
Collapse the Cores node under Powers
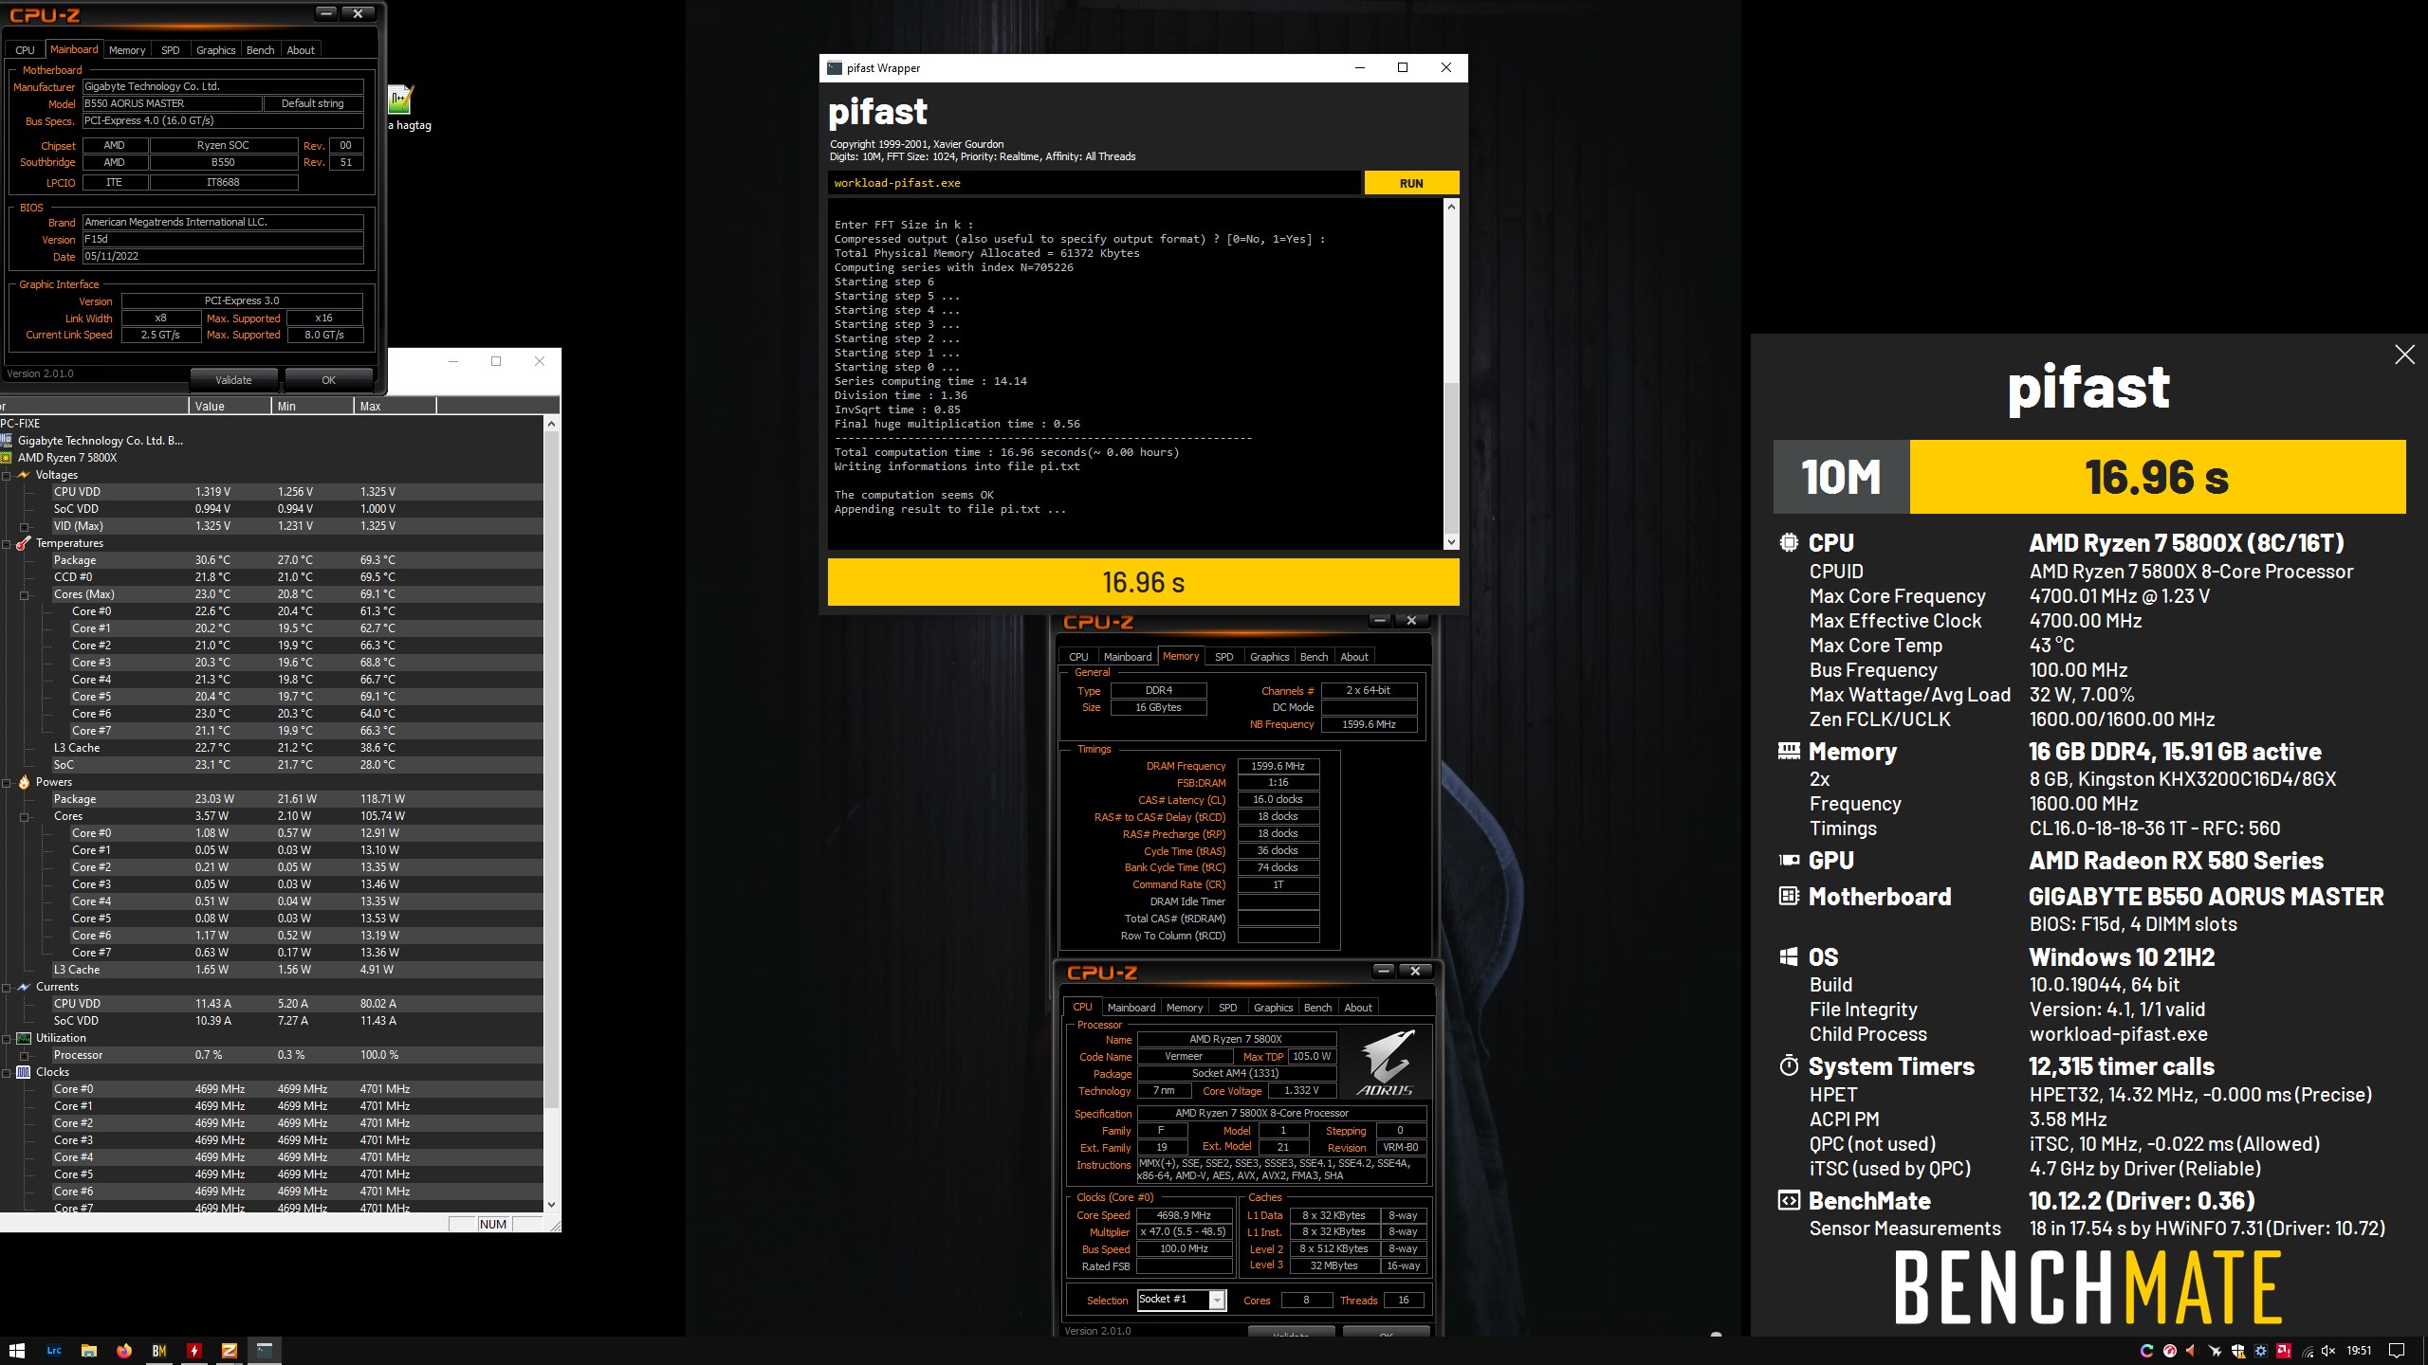(x=25, y=816)
